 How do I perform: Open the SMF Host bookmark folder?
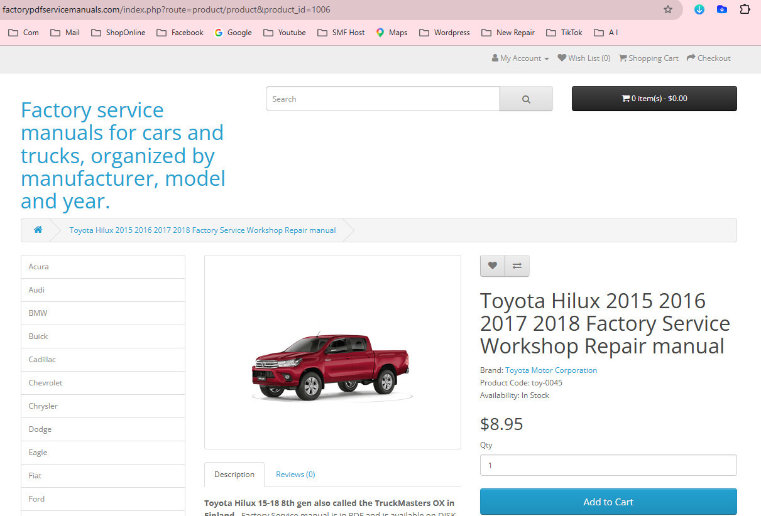pyautogui.click(x=341, y=33)
